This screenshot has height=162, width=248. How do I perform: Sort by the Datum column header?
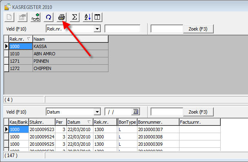80,122
